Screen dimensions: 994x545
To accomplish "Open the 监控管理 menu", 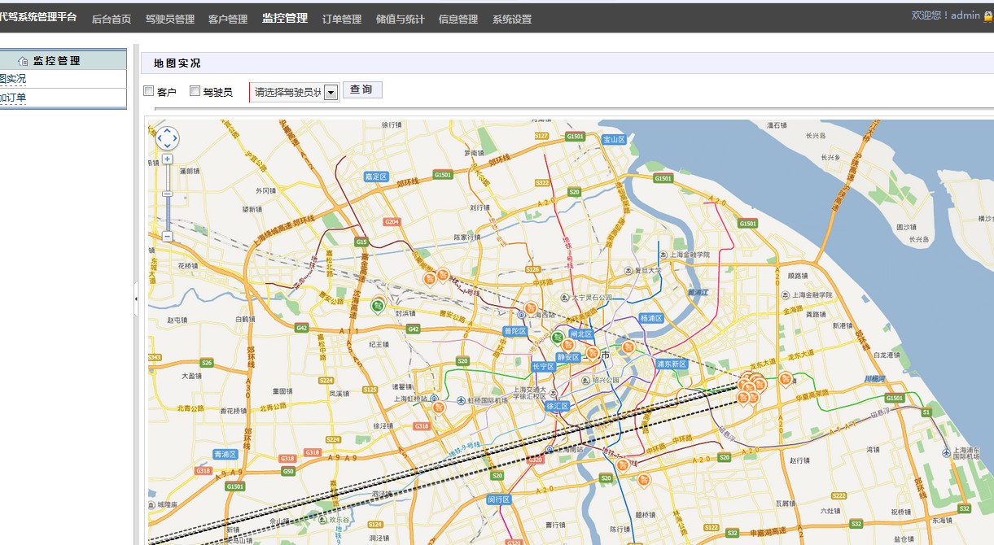I will [285, 18].
